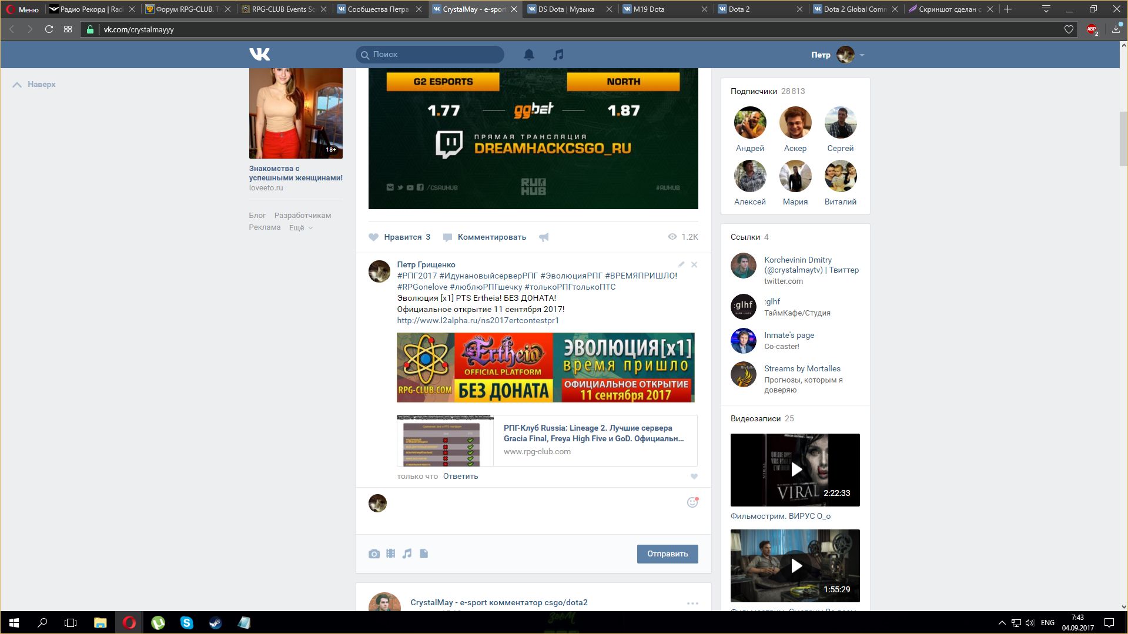Open the Подписчики 28813 section header
Viewport: 1128px width, 634px height.
(768, 92)
